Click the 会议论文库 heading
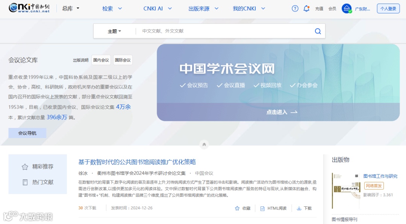The image size is (406, 224). [x=23, y=60]
